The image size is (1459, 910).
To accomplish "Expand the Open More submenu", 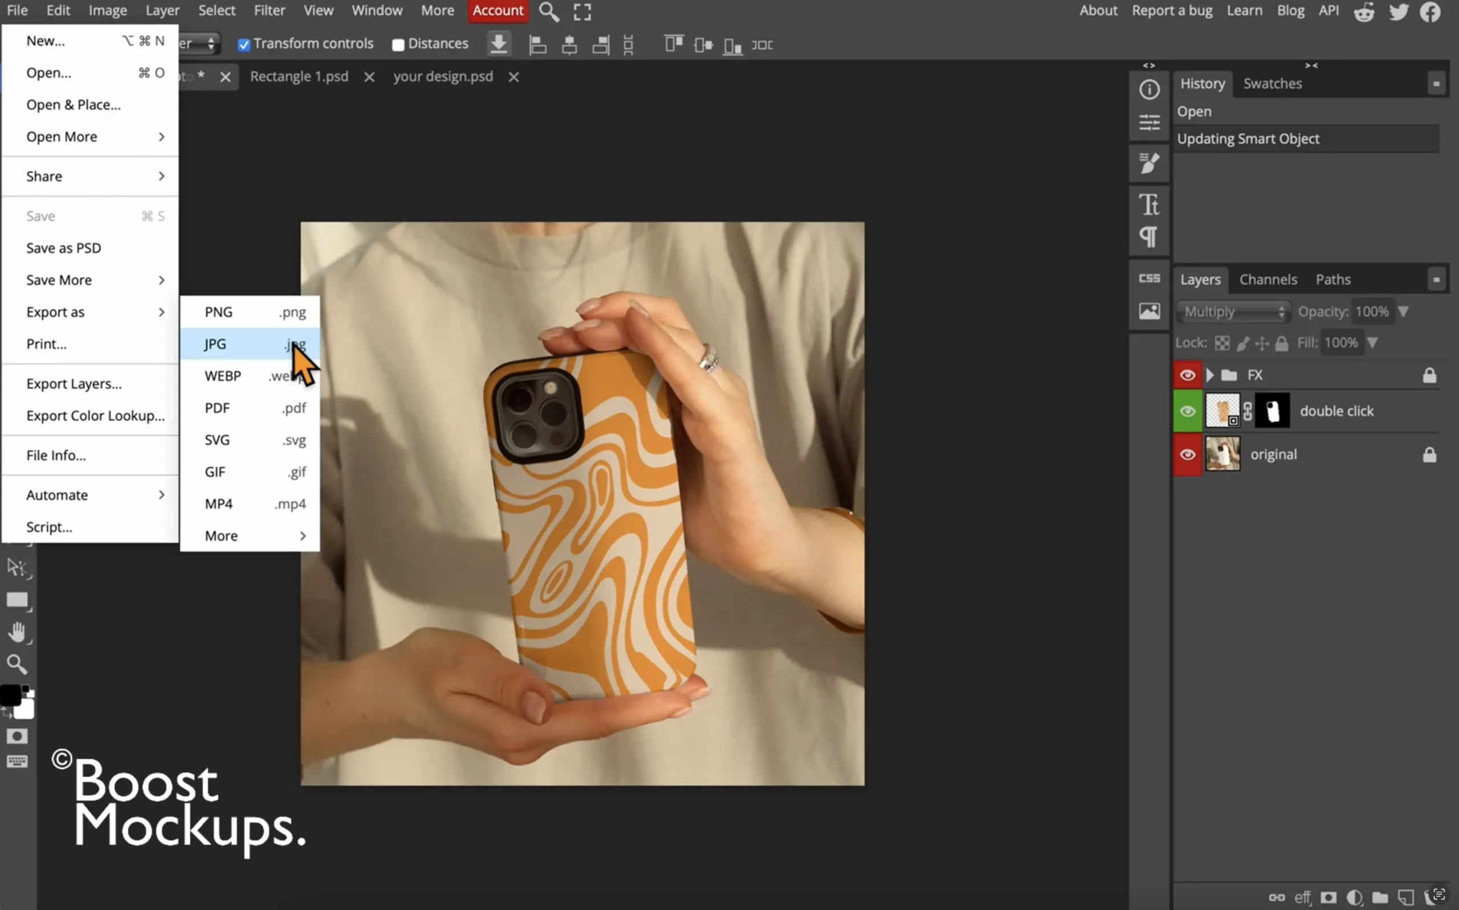I will click(90, 137).
